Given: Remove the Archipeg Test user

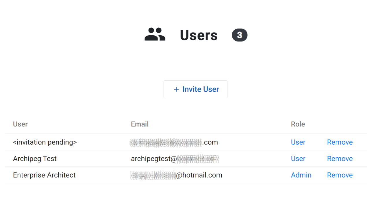Looking at the screenshot, I should [x=340, y=159].
